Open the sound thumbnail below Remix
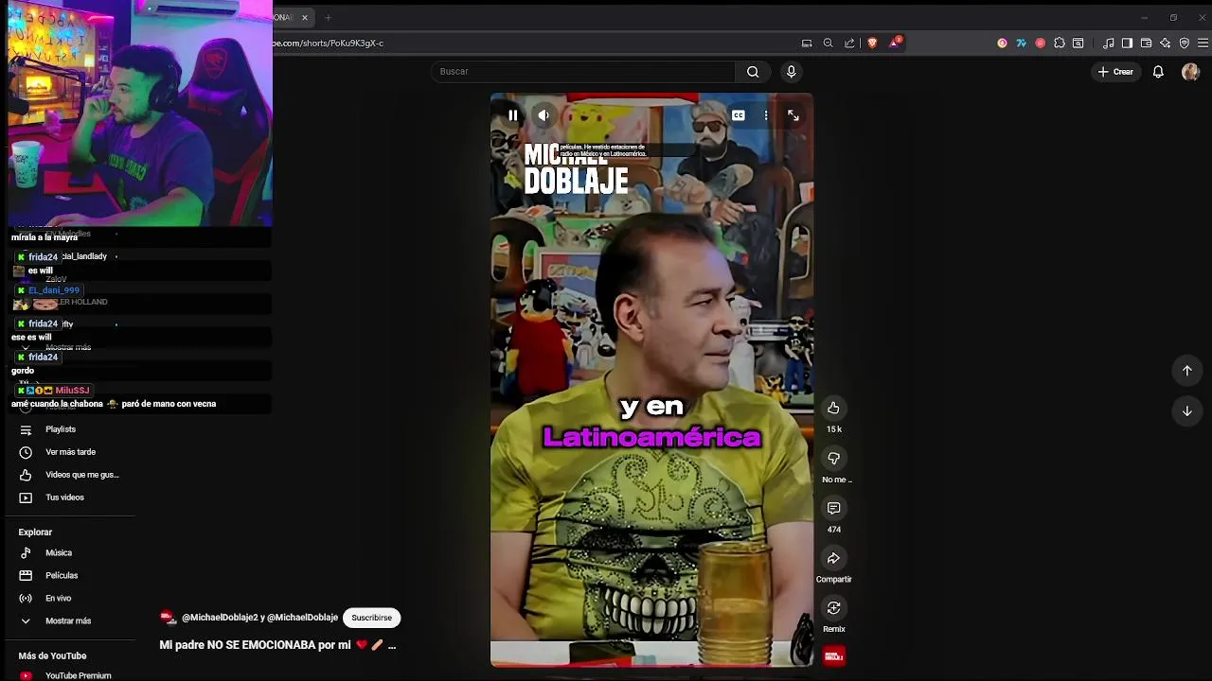This screenshot has height=681, width=1212. coord(834,655)
